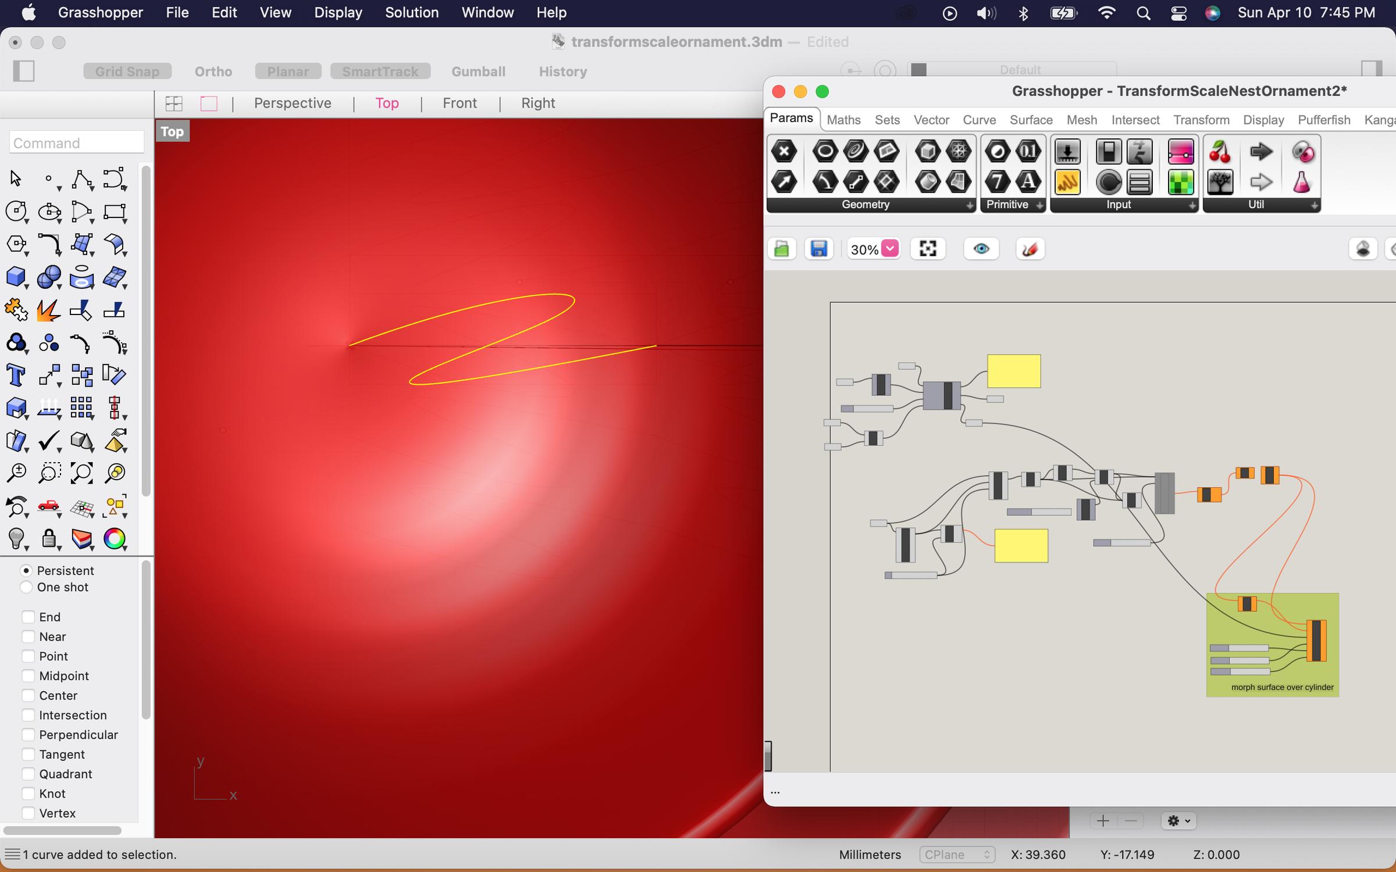The height and width of the screenshot is (872, 1396).
Task: Toggle Grasshopper preview eye icon
Action: (x=981, y=249)
